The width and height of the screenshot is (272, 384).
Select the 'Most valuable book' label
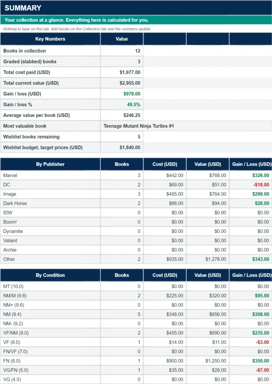[25, 126]
